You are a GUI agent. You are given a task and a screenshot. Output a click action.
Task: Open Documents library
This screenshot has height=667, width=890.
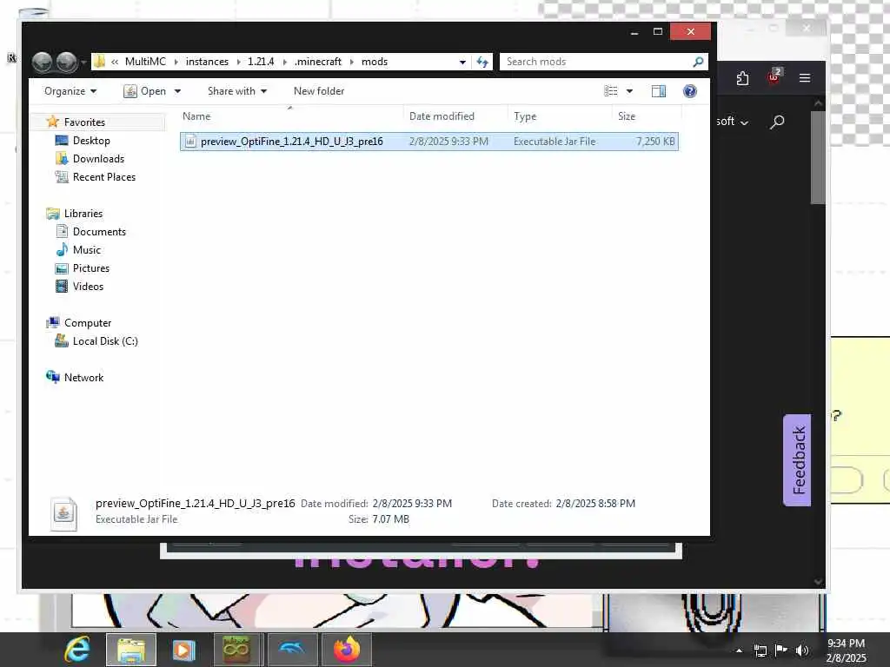(99, 231)
